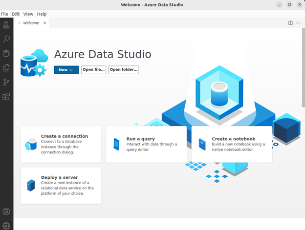
Task: Click the Create a connection card
Action: (x=61, y=144)
